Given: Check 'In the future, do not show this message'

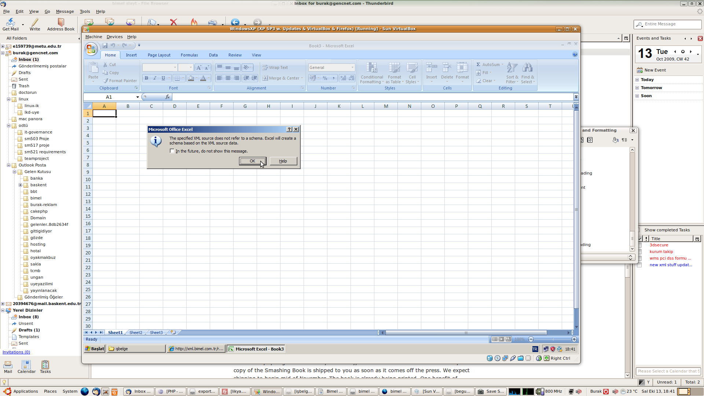Looking at the screenshot, I should 172,151.
